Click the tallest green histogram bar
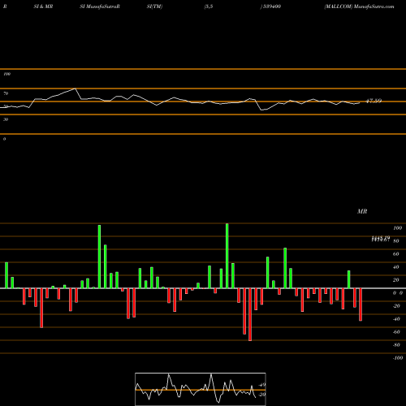The width and height of the screenshot is (406, 406). pyautogui.click(x=227, y=256)
